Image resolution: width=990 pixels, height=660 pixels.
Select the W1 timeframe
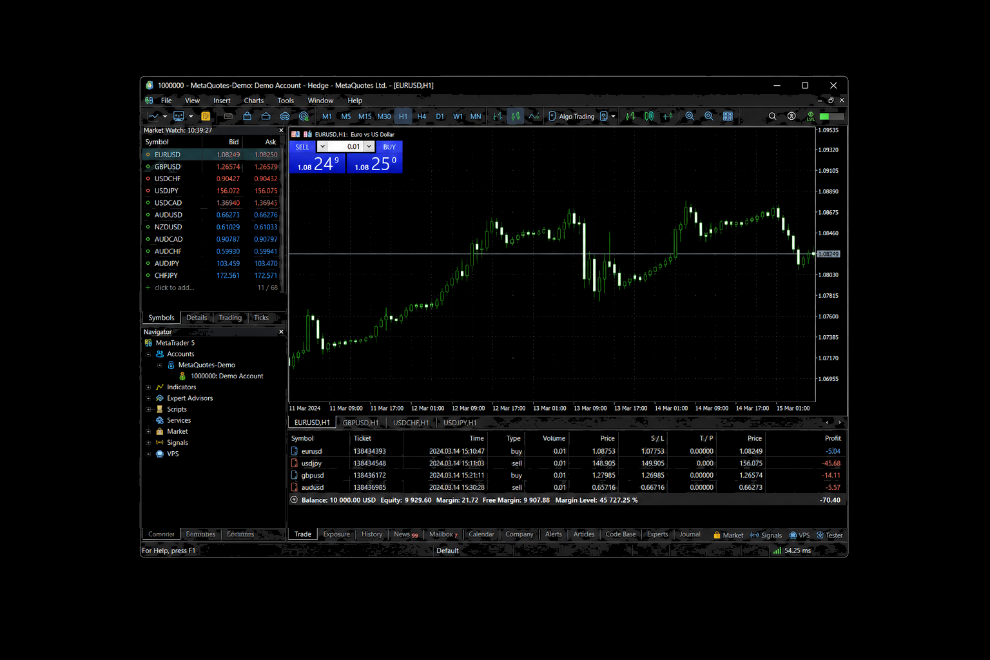coord(458,117)
